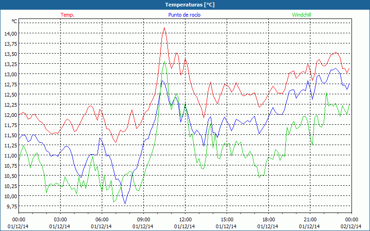Click the 18:00 time label
This screenshot has width=370, height=231.
coord(269,219)
